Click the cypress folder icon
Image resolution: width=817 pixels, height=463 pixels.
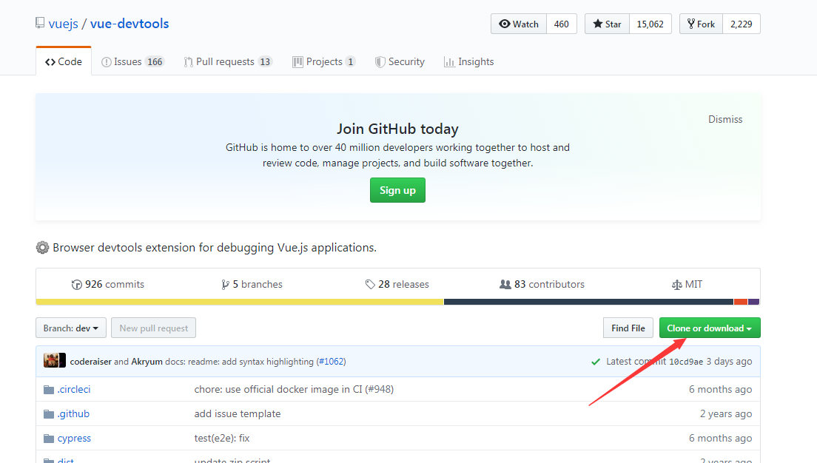point(49,439)
